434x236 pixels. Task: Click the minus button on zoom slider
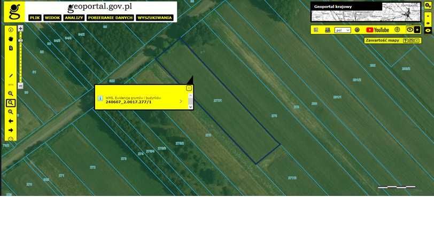pyautogui.click(x=20, y=85)
